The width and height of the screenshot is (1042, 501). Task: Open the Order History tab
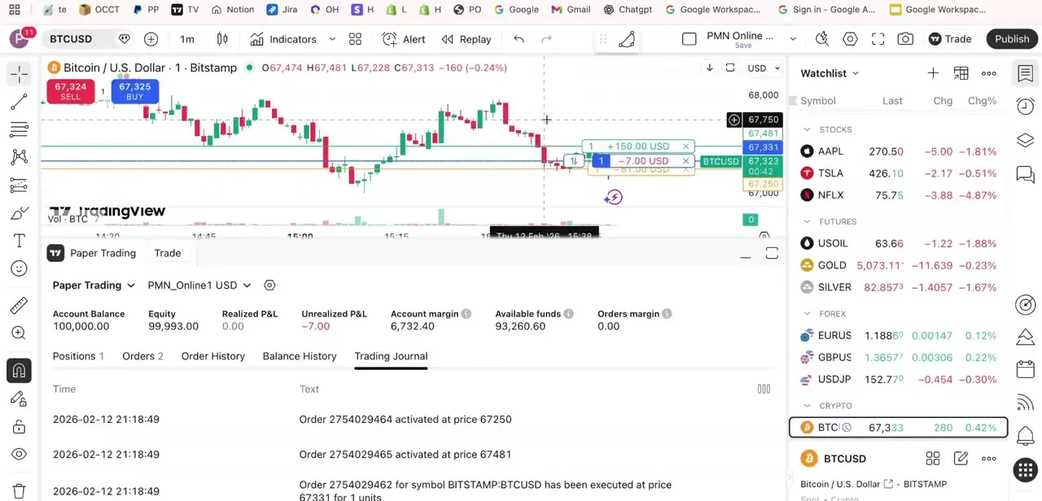click(x=213, y=356)
